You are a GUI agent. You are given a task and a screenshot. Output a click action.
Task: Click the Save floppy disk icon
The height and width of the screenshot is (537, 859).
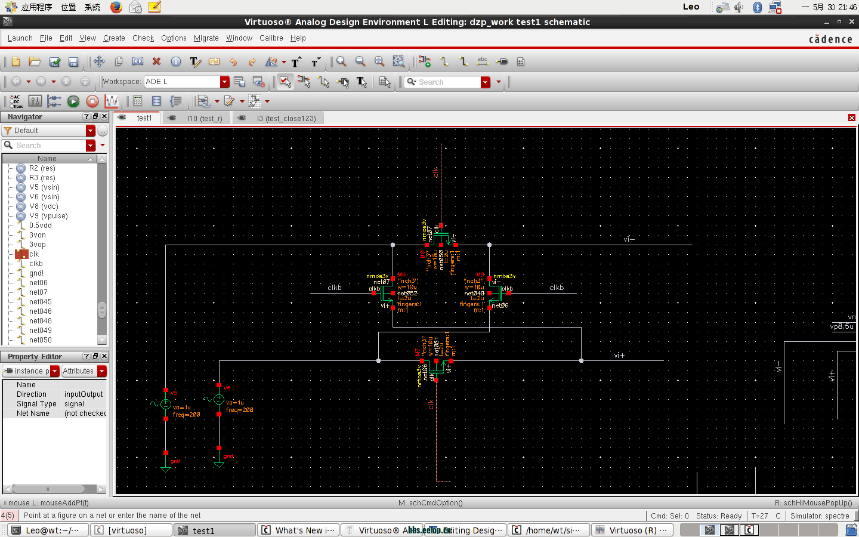[x=73, y=61]
